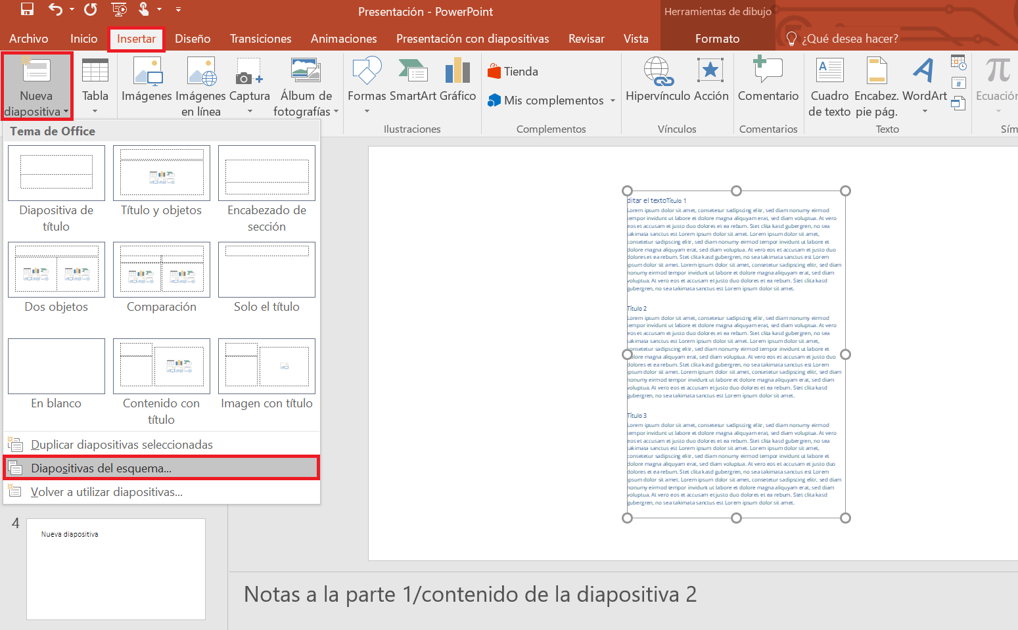
Task: Choose Volver a utilizar diapositivas...
Action: [x=161, y=492]
